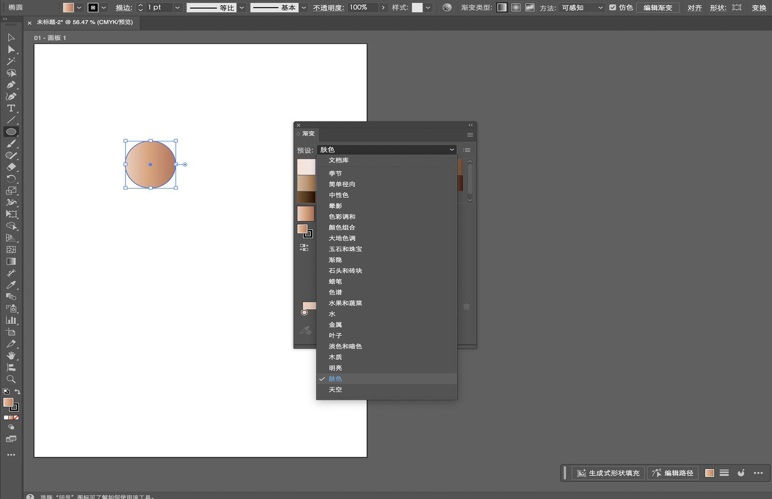Open the 方法 method dropdown showing 可感知
The image size is (772, 499).
click(x=581, y=7)
